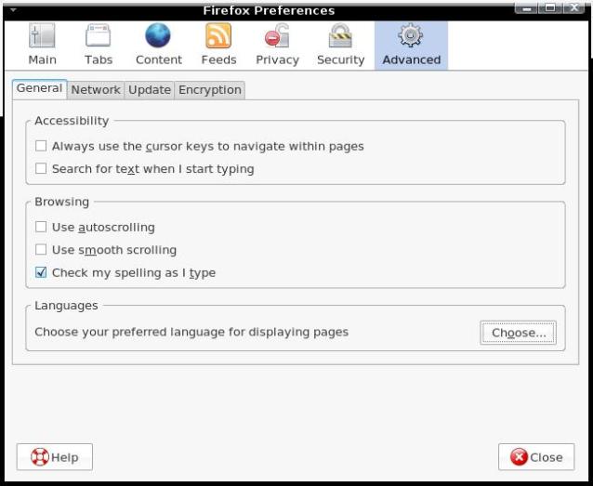Turn on Use smooth scrolling
This screenshot has width=593, height=486.
coord(41,250)
